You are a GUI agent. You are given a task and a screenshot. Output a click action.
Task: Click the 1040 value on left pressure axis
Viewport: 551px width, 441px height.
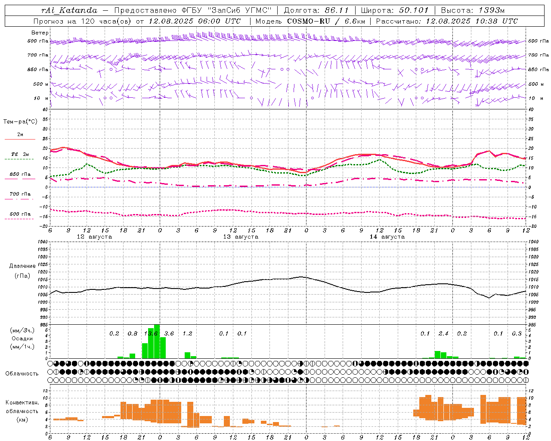[42, 242]
